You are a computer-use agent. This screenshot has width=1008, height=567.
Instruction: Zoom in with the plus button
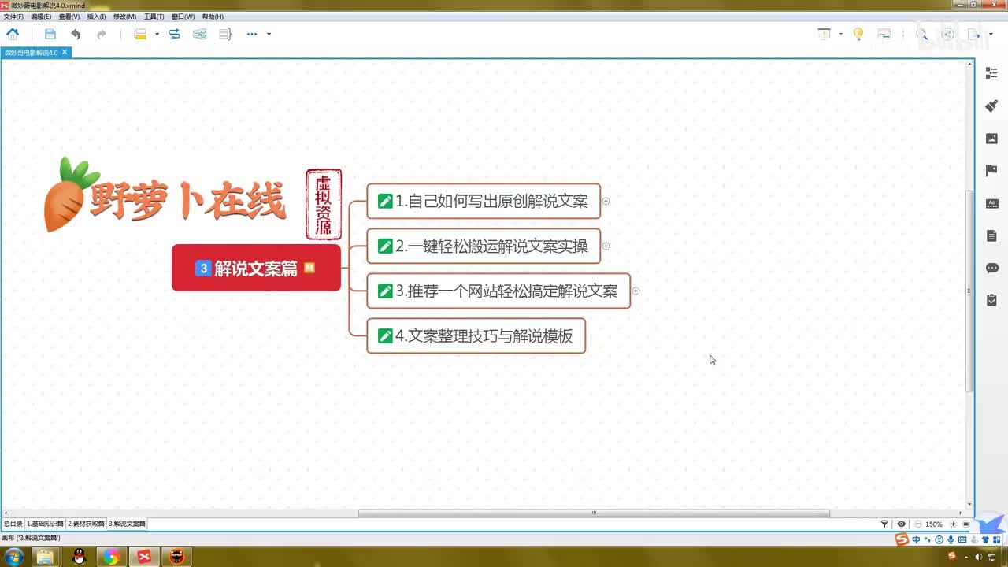[953, 524]
